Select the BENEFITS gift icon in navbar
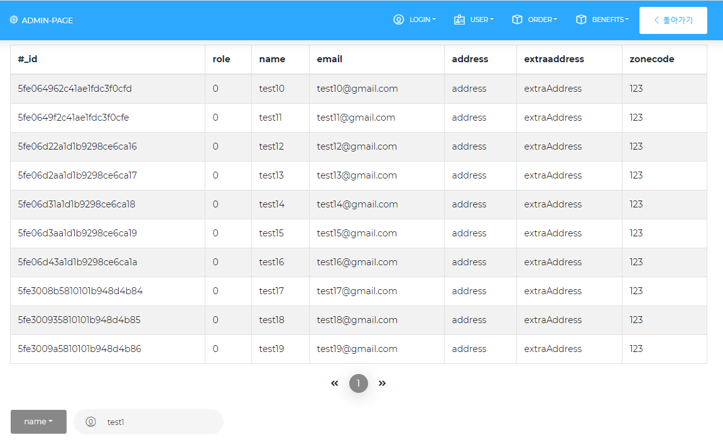 (x=580, y=19)
